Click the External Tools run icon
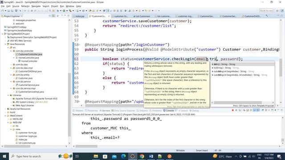The width and height of the screenshot is (285, 160). [x=70, y=11]
